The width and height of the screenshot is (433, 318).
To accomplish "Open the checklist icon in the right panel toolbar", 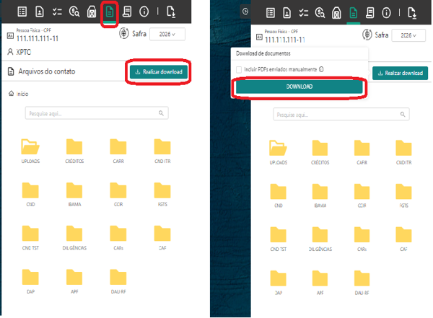I will (x=304, y=13).
